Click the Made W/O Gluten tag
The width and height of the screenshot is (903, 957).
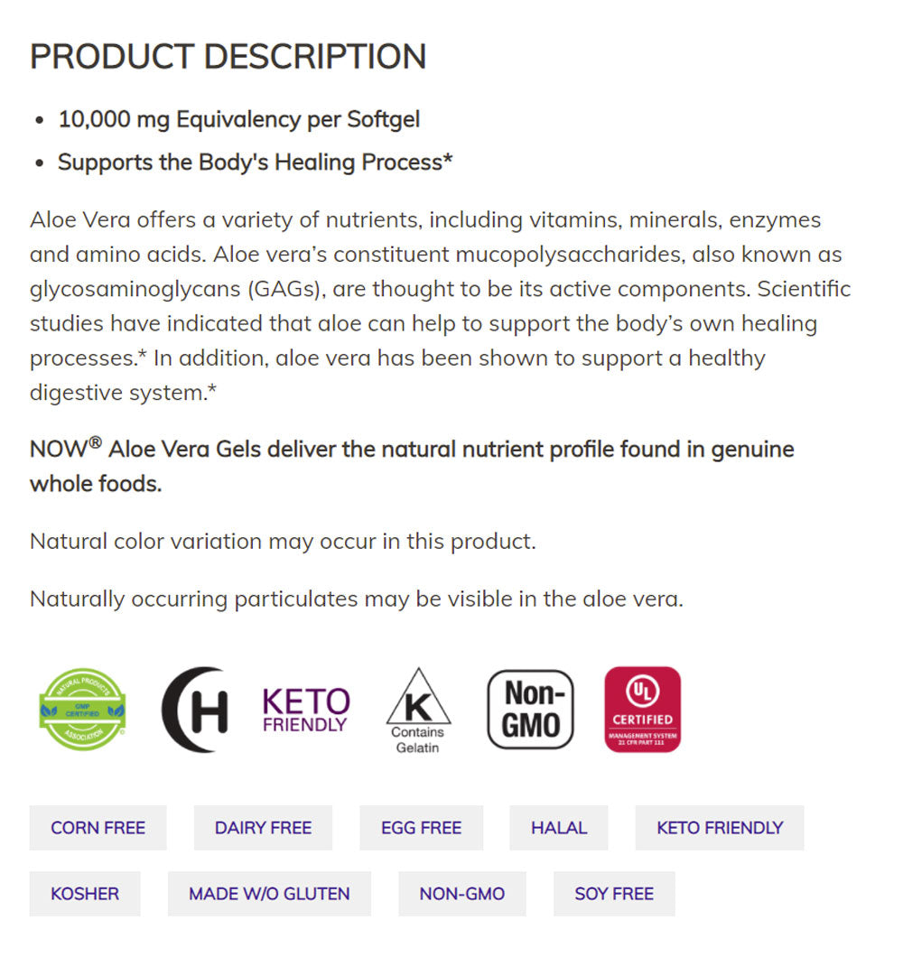point(269,894)
